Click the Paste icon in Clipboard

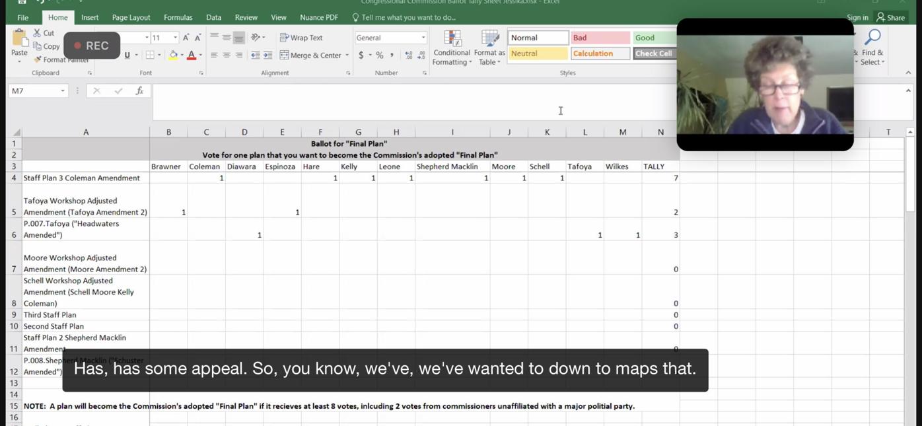(x=19, y=42)
